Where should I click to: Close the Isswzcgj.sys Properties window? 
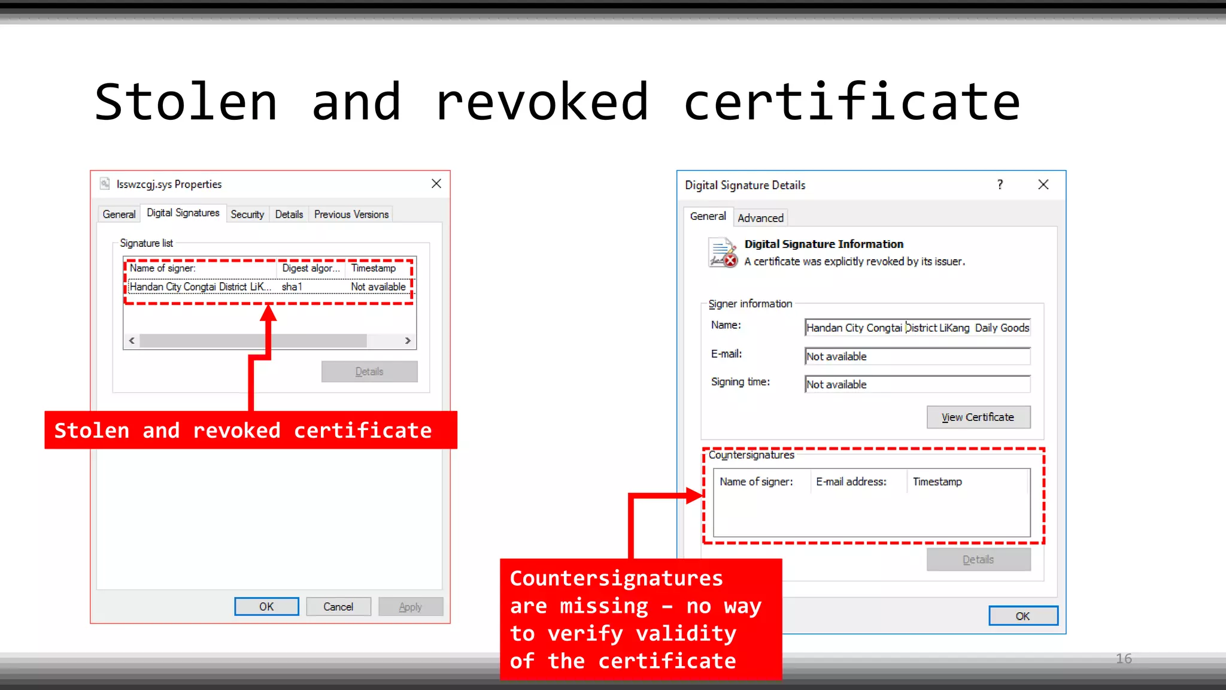point(436,184)
